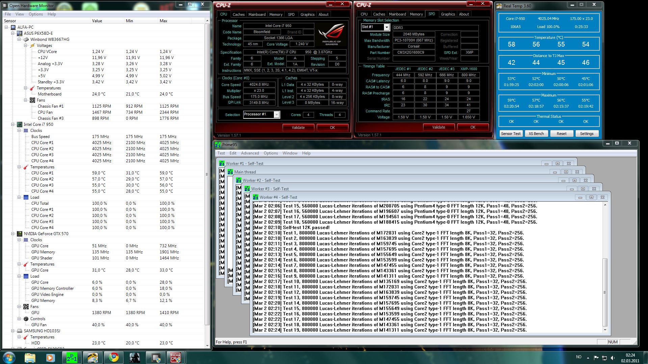The image size is (648, 364).
Task: Collapse the Clocks group under Intel Core i7
Action: [19, 131]
